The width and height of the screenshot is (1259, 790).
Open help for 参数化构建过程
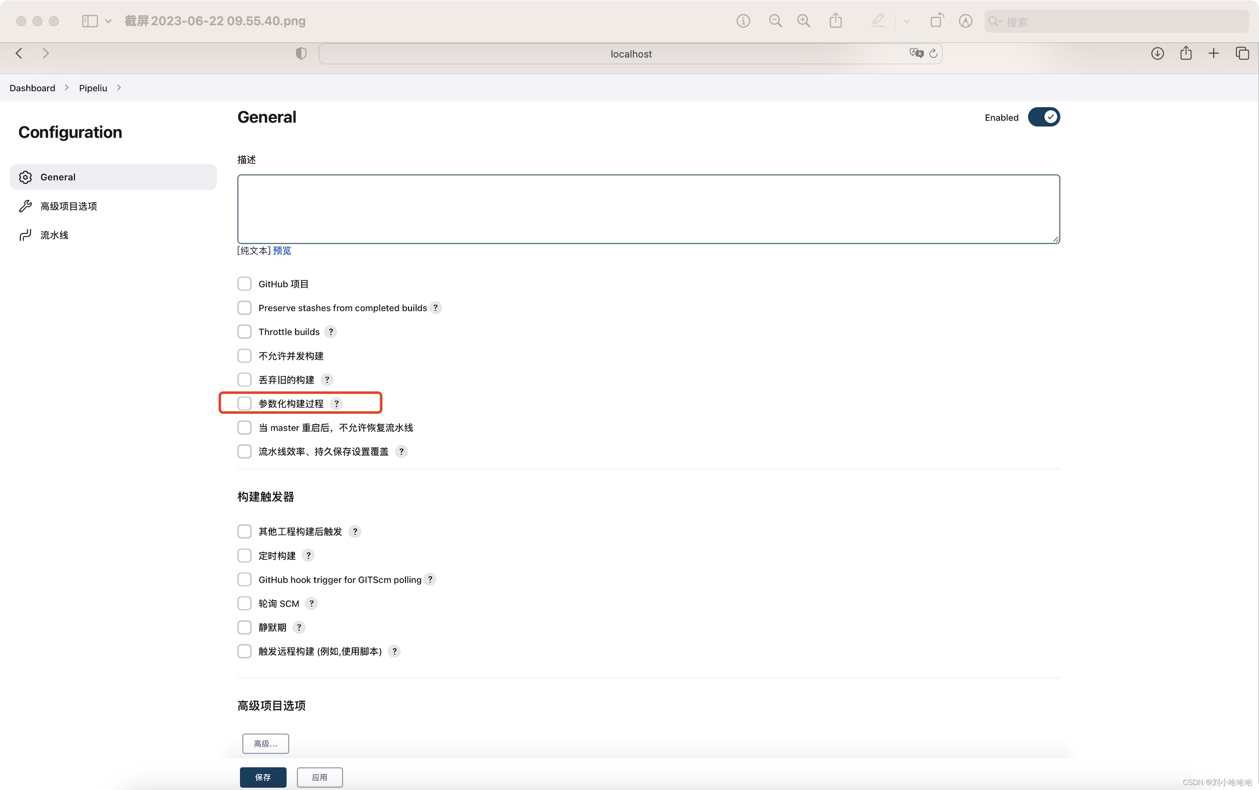point(336,404)
